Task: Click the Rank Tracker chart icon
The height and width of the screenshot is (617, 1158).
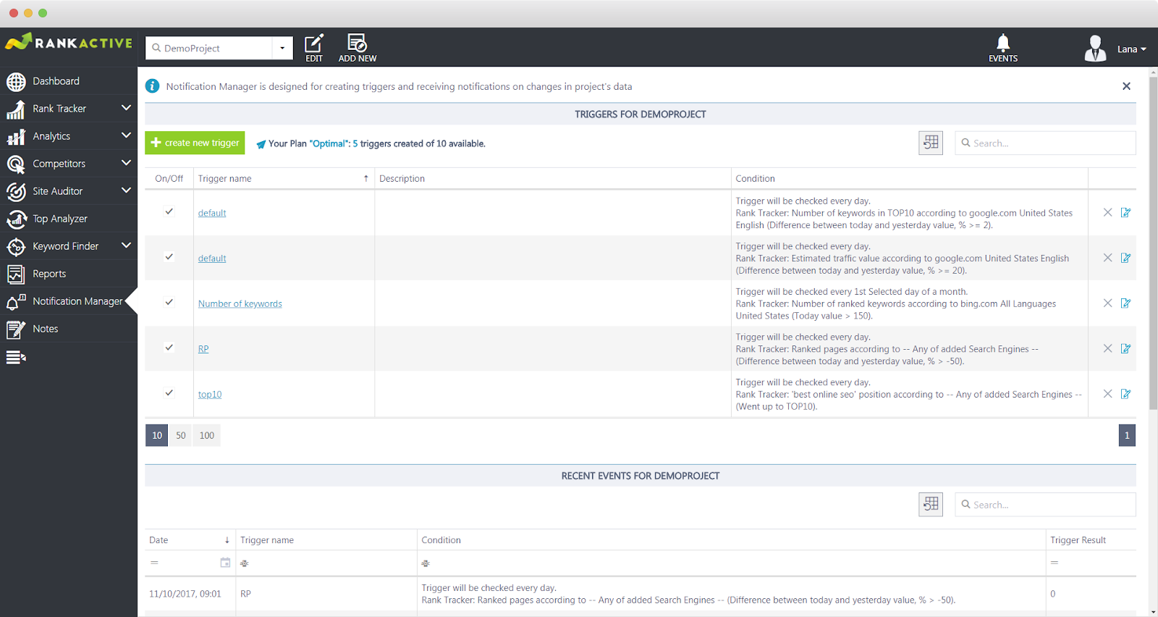Action: pos(16,109)
